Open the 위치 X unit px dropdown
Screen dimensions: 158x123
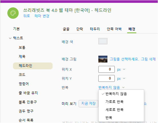click(121, 69)
